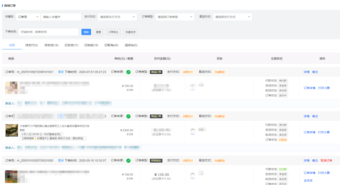Click the 开始时间-结束时间 date range input
Screen dimensions: 340x185
point(49,32)
